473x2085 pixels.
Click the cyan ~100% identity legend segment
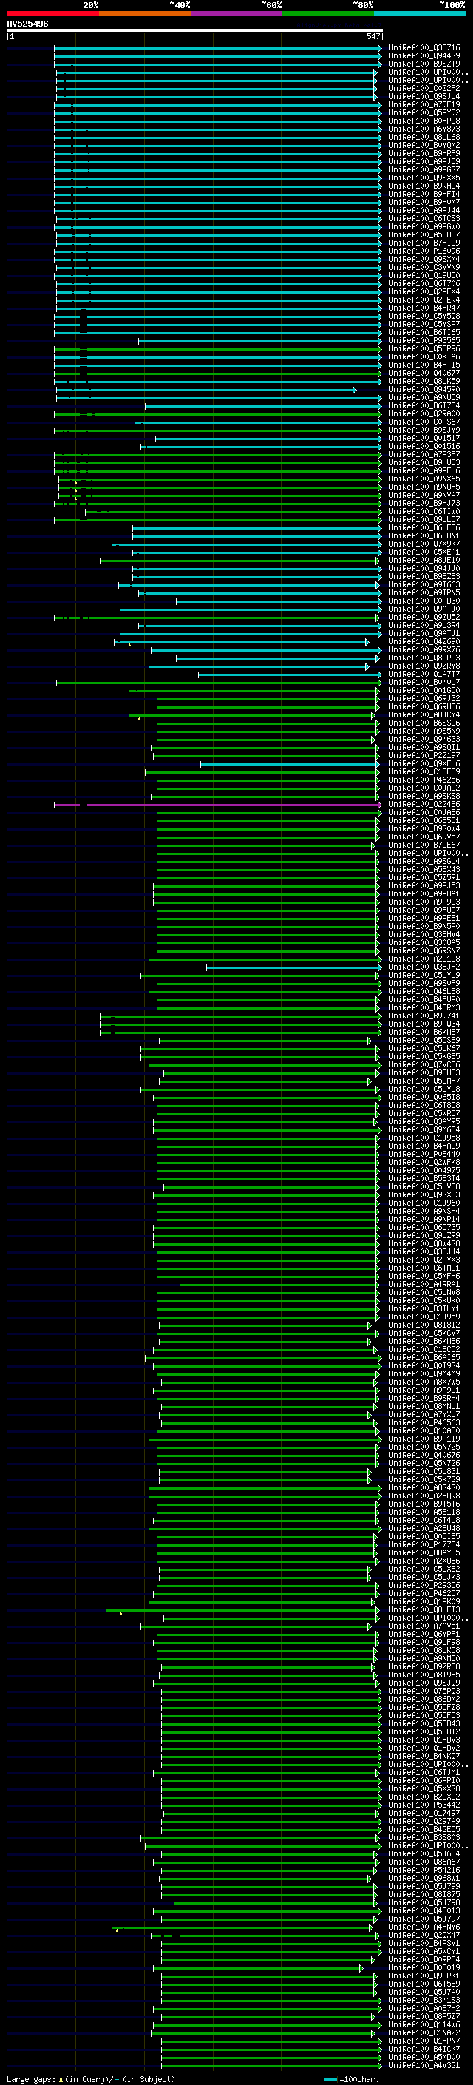(x=420, y=13)
